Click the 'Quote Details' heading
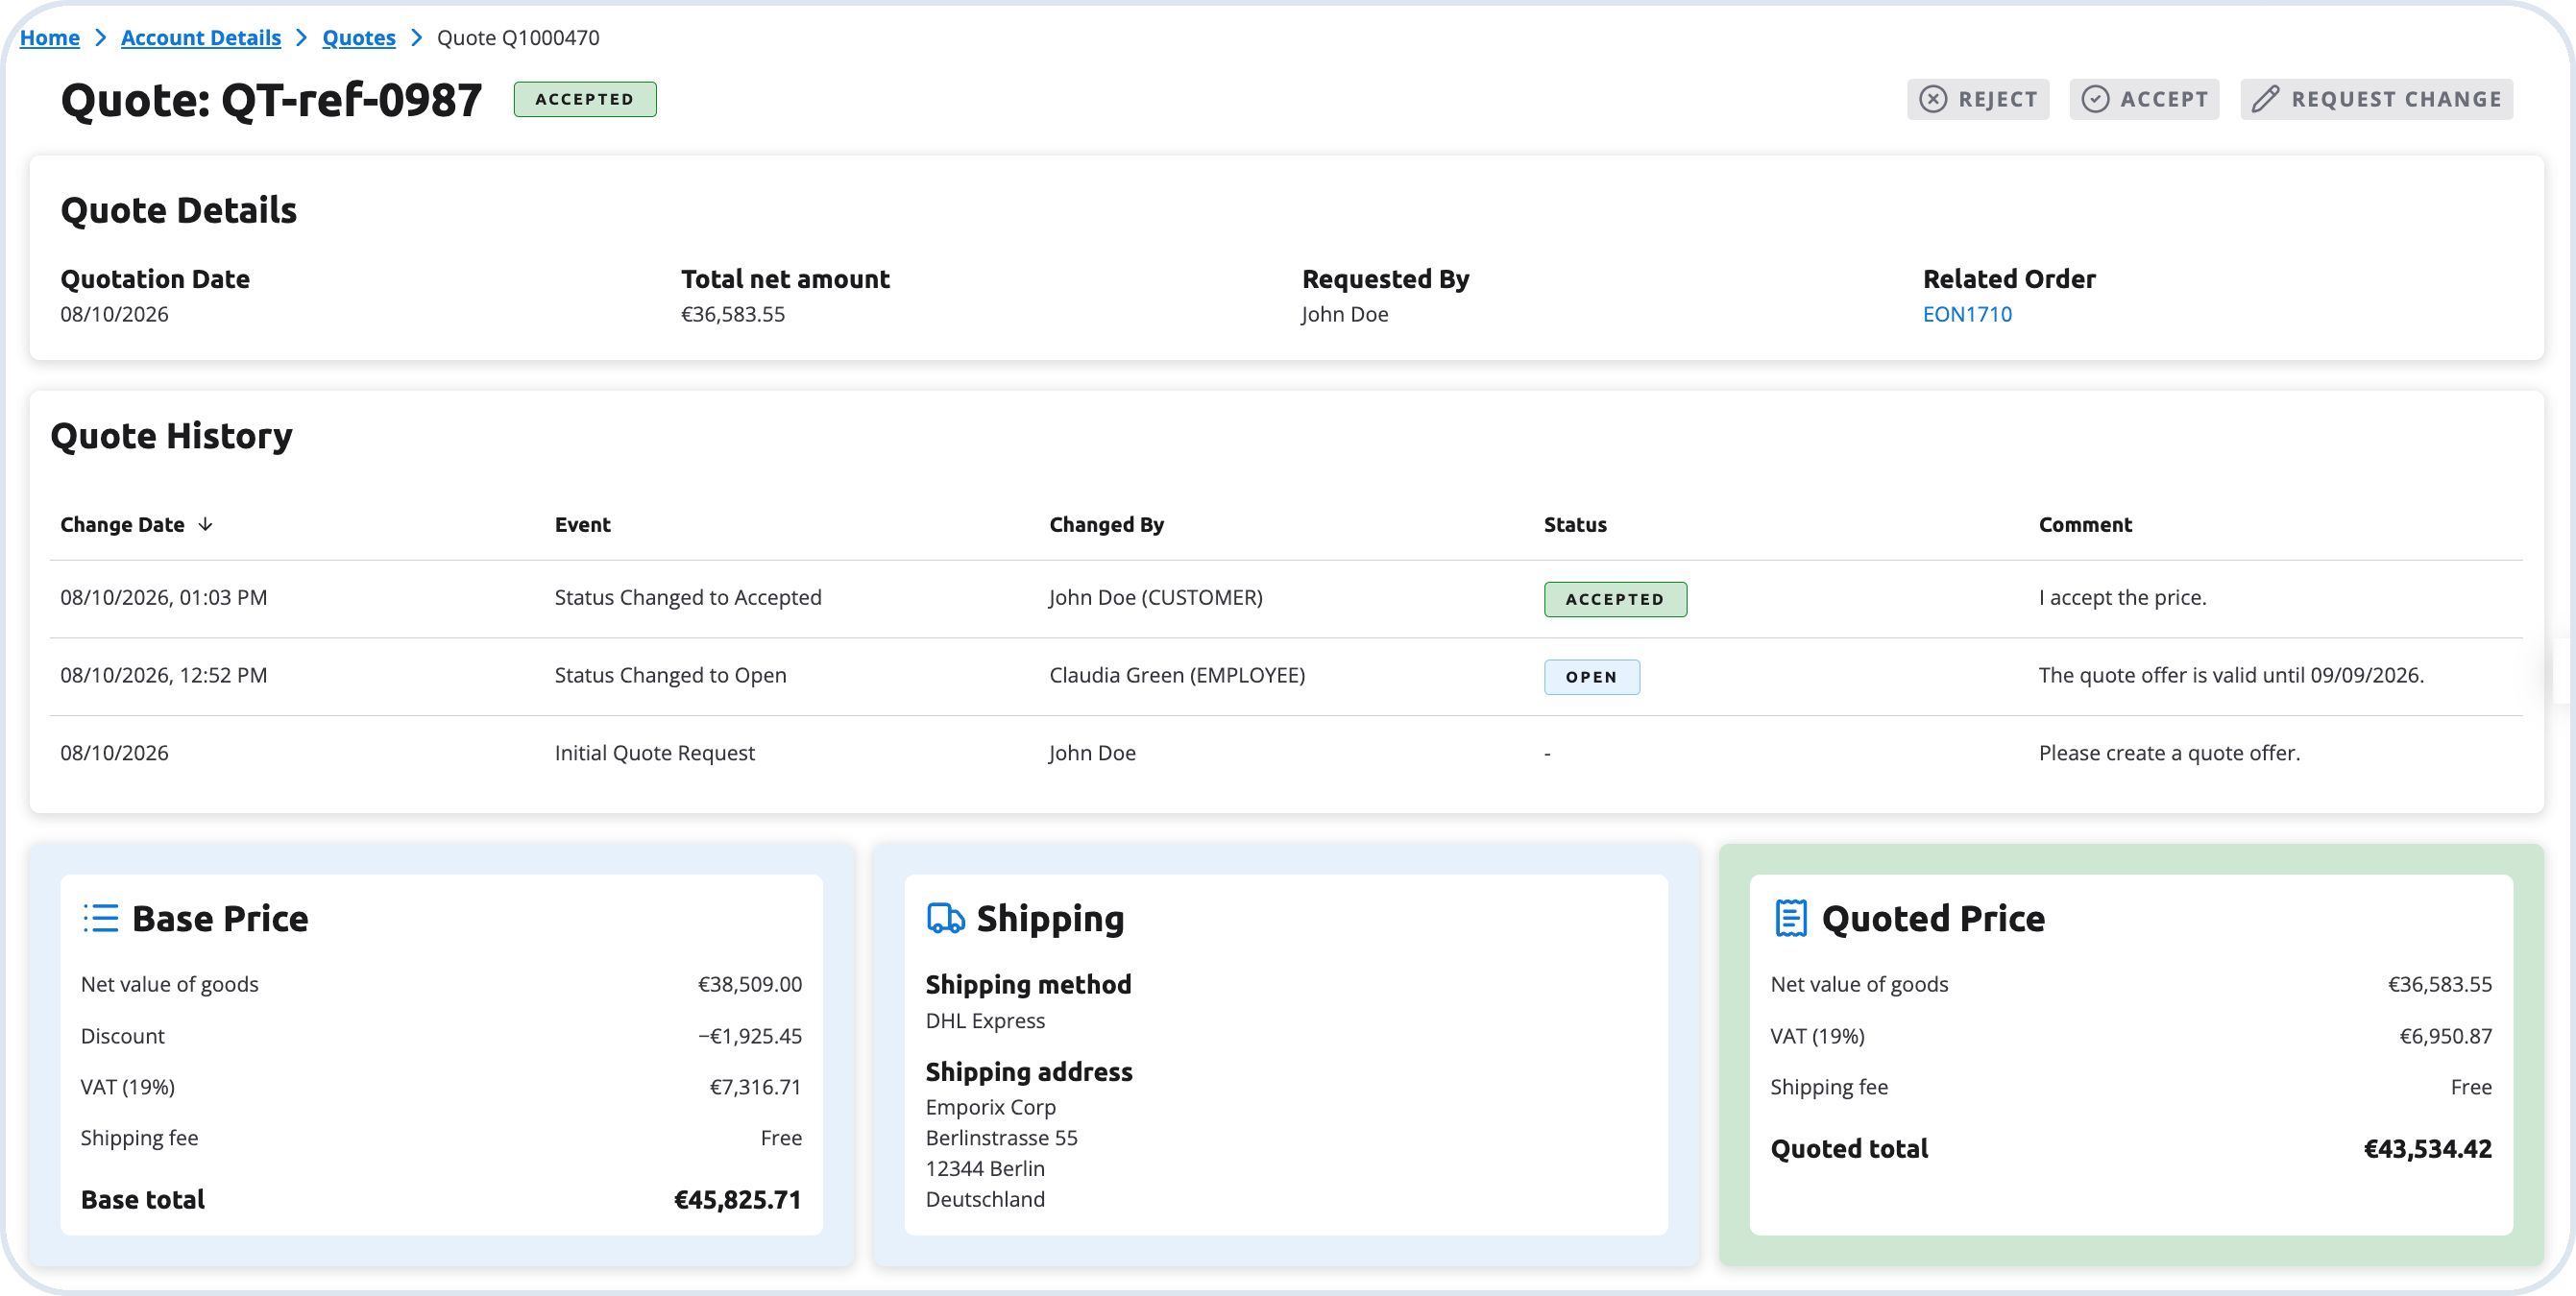The width and height of the screenshot is (2576, 1296). [x=178, y=211]
